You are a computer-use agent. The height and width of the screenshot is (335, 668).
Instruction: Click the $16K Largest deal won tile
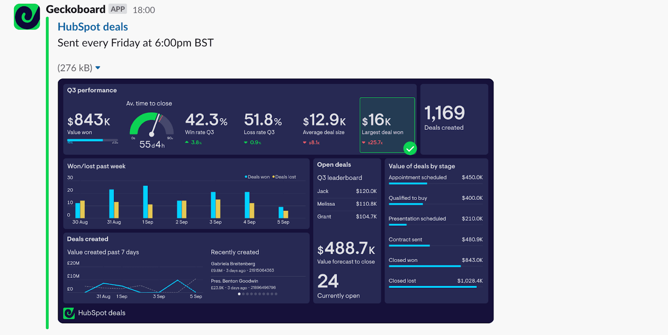[x=387, y=125]
